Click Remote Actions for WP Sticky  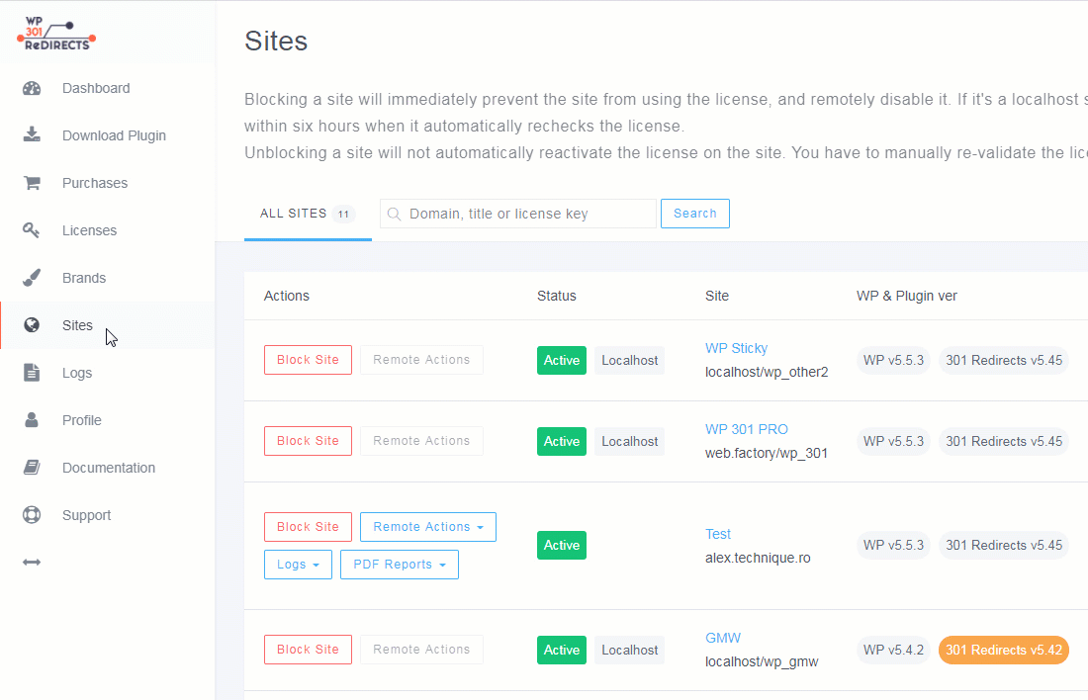coord(422,360)
